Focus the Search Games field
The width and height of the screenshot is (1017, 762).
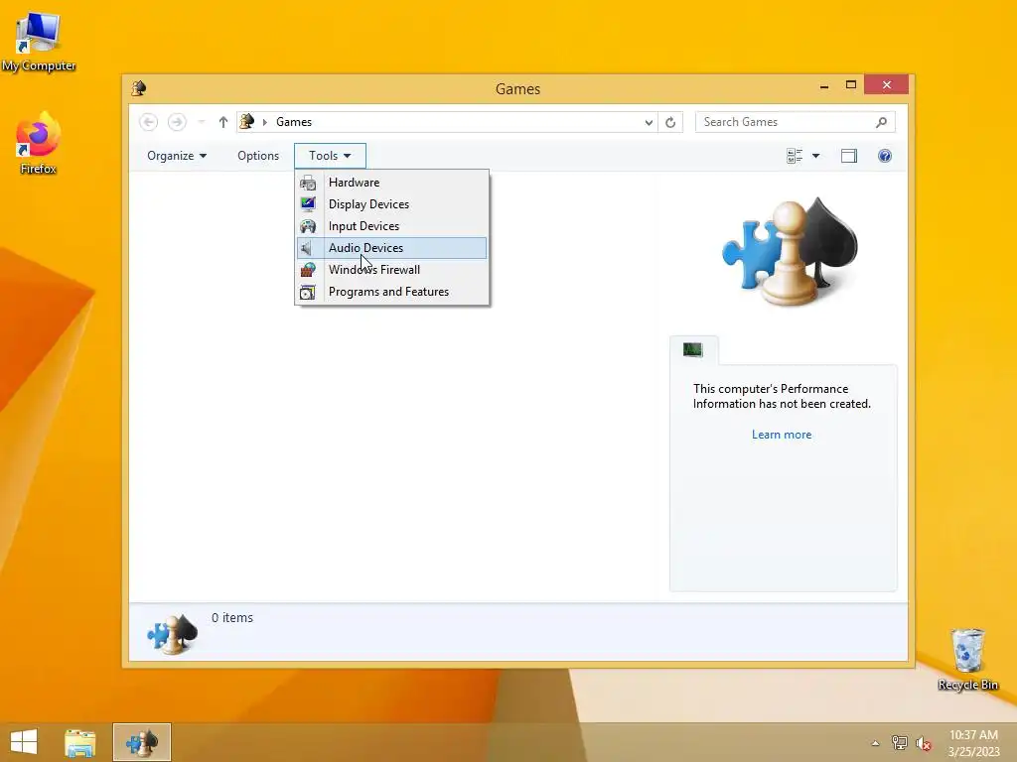(x=796, y=122)
